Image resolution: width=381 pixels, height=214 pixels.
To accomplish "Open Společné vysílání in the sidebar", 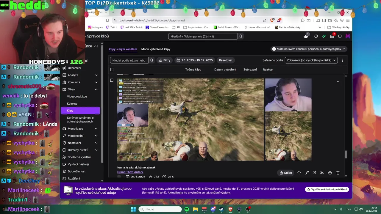I will [x=79, y=157].
